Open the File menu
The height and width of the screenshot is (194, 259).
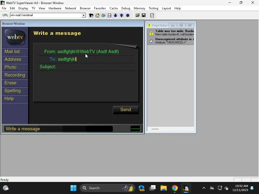click(4, 8)
